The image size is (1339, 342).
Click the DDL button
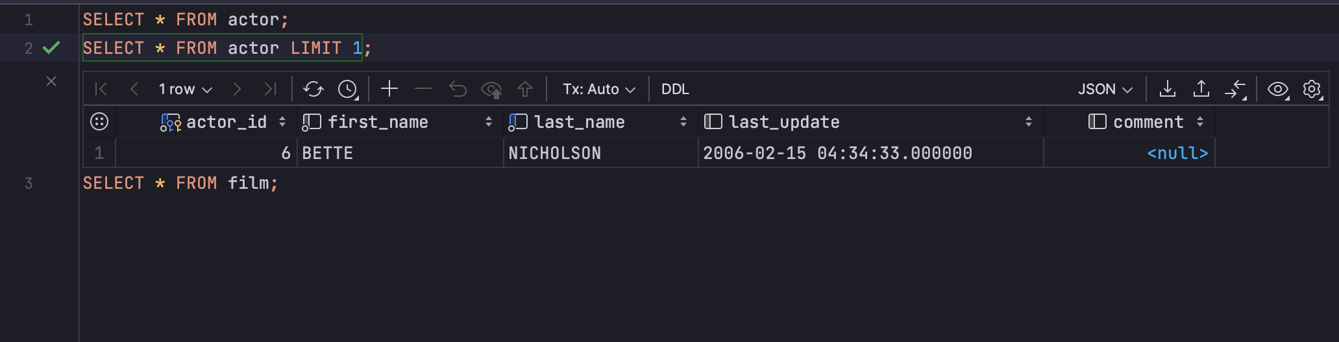(x=675, y=89)
